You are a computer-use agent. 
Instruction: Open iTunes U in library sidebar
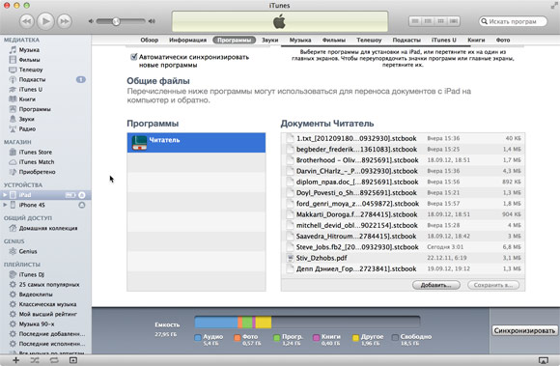(31, 89)
